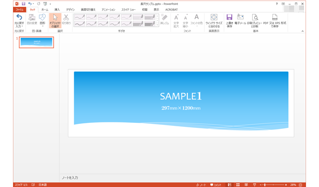319x187 pixels.
Task: Fit slide to current window icon
Action: pyautogui.click(x=301, y=185)
